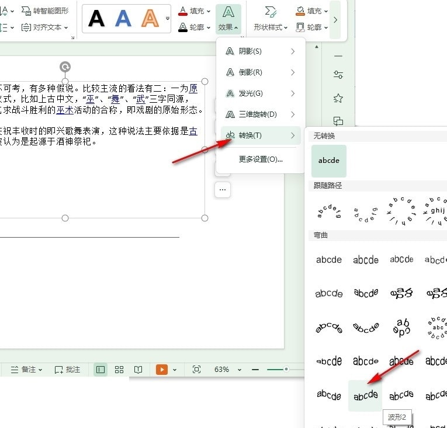Click the side panel star icon
The width and height of the screenshot is (447, 428).
(338, 98)
